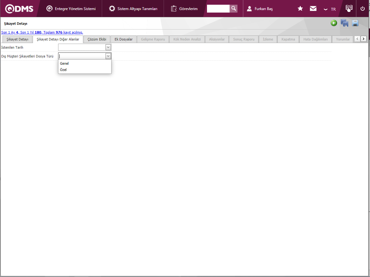Choose the Özel option
This screenshot has width=370, height=277.
(63, 70)
